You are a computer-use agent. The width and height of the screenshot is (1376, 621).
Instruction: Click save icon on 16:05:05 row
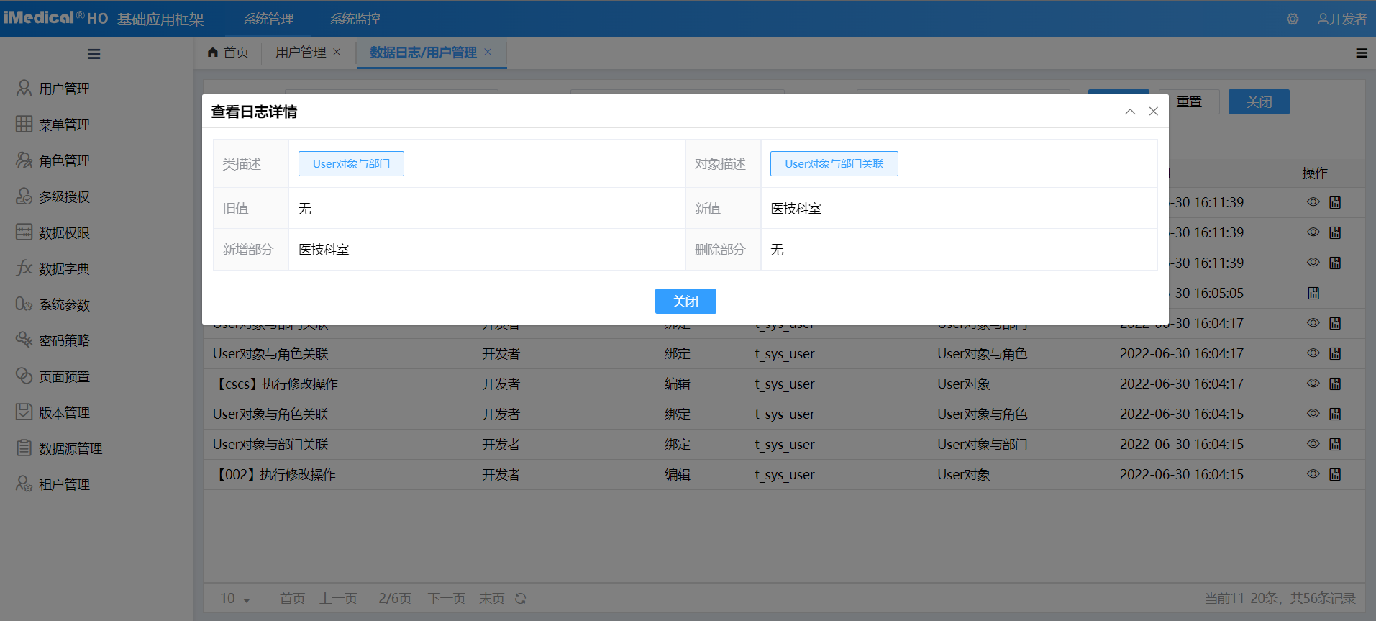1313,293
